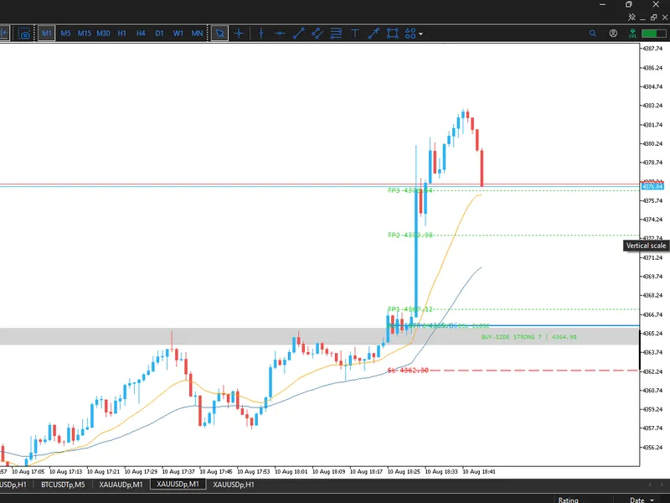Screen dimensions: 670x503
Task: Switch chart to M30 timeframe
Action: (x=103, y=34)
